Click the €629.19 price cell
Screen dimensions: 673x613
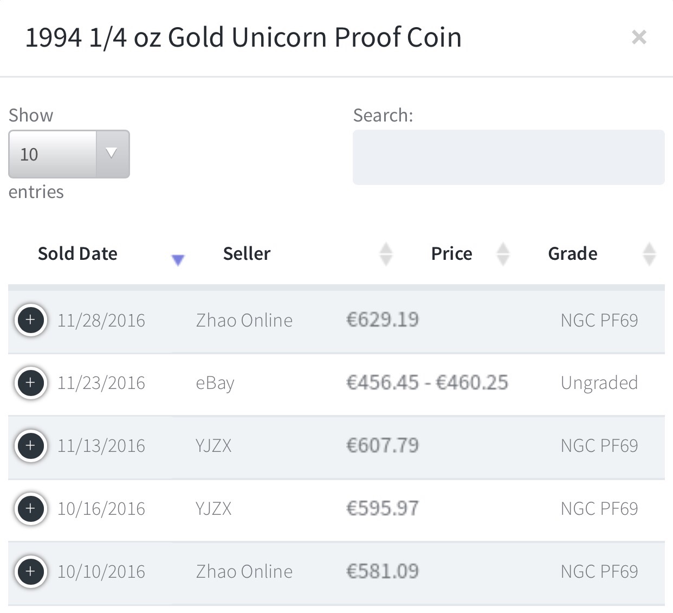(x=383, y=320)
